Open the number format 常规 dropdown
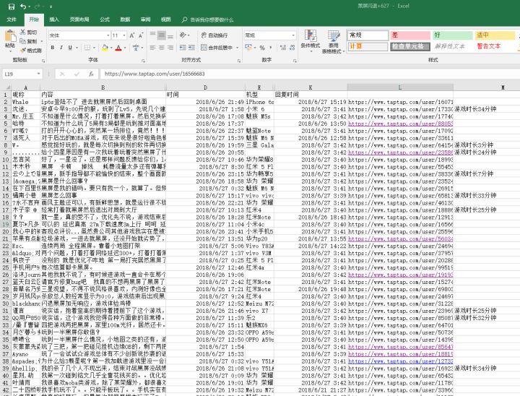520x396 pixels. tap(293, 35)
